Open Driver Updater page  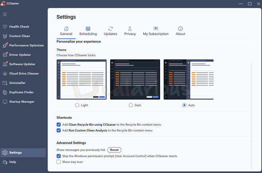coord(20,55)
